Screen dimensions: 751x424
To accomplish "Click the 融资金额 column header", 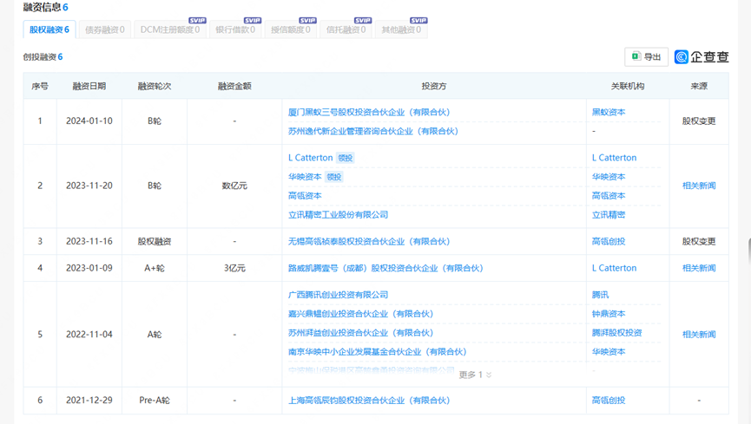I will 234,86.
